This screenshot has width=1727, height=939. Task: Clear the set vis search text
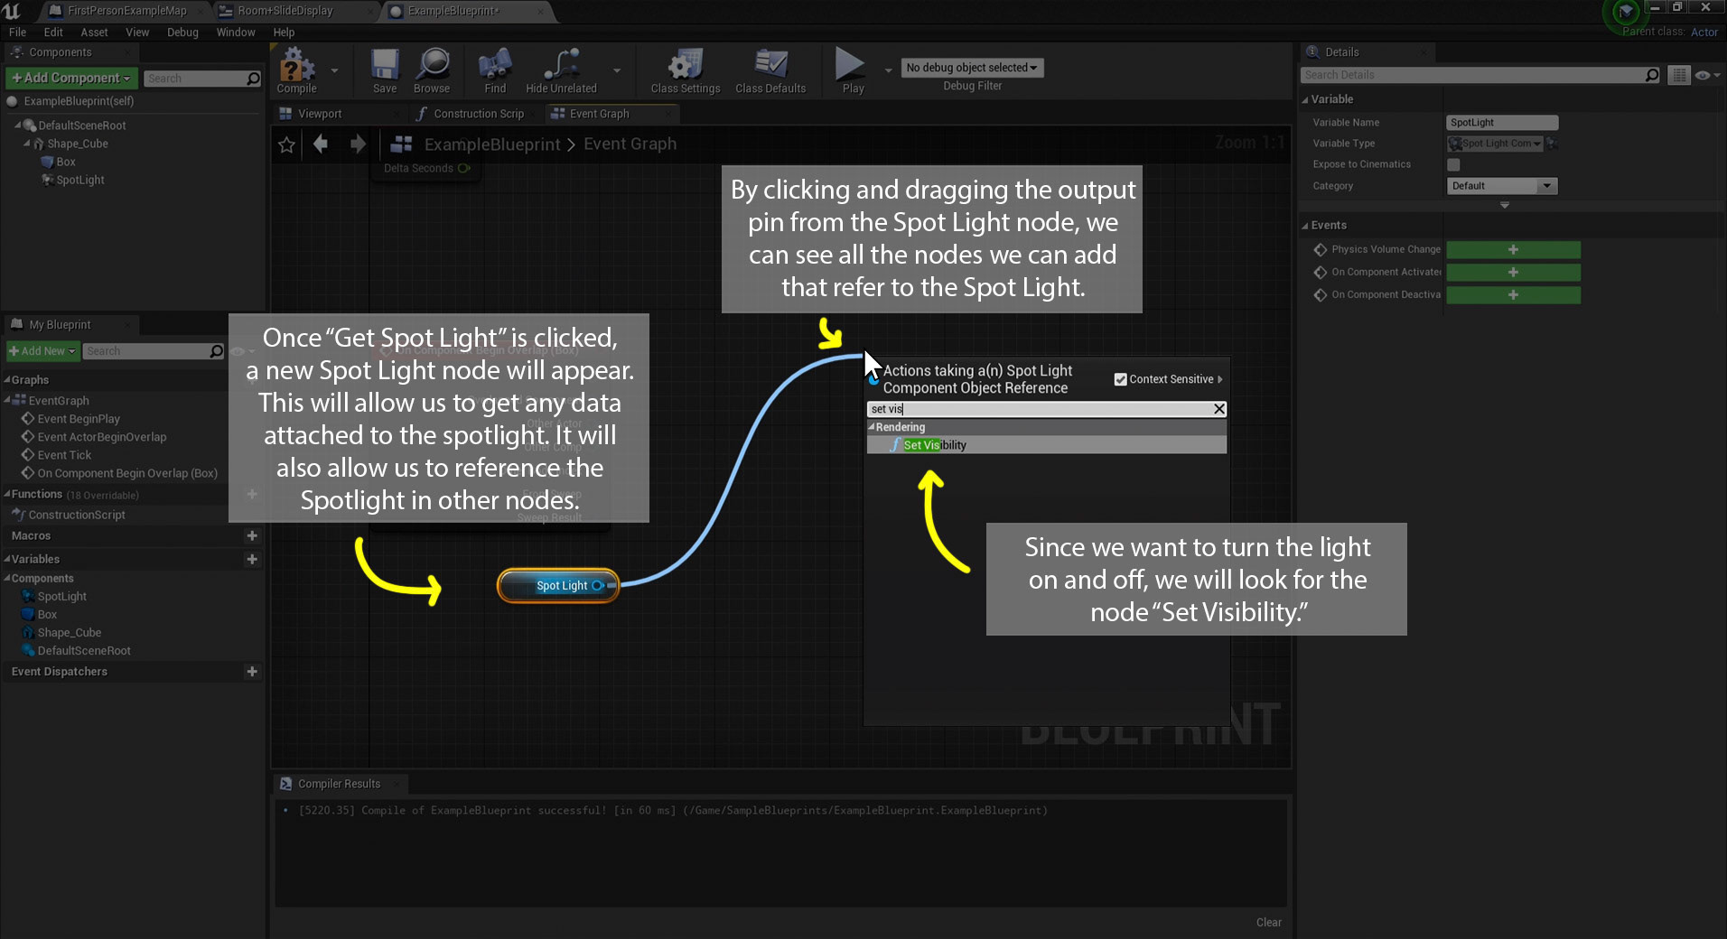tap(1218, 409)
